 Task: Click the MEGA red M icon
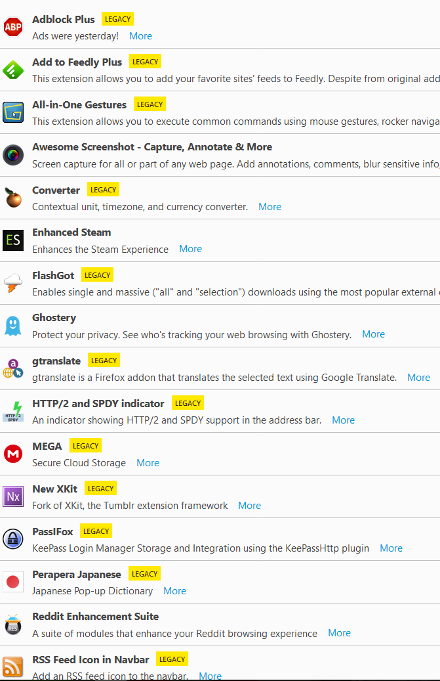pyautogui.click(x=12, y=454)
